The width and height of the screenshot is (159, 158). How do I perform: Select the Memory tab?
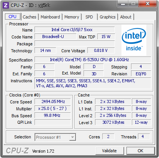coord(72,17)
